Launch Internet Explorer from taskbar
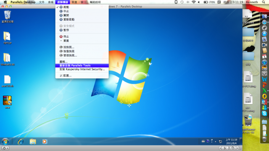This screenshot has width=269, height=151. [x=21, y=141]
